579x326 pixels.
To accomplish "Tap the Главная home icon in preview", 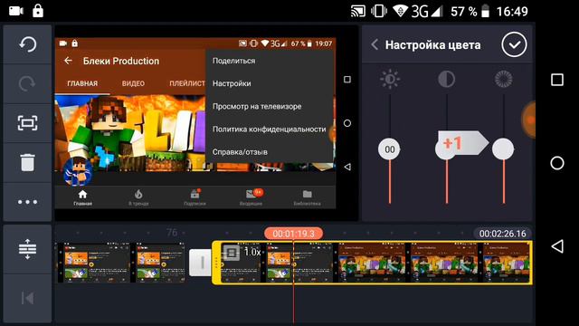I will (82, 195).
